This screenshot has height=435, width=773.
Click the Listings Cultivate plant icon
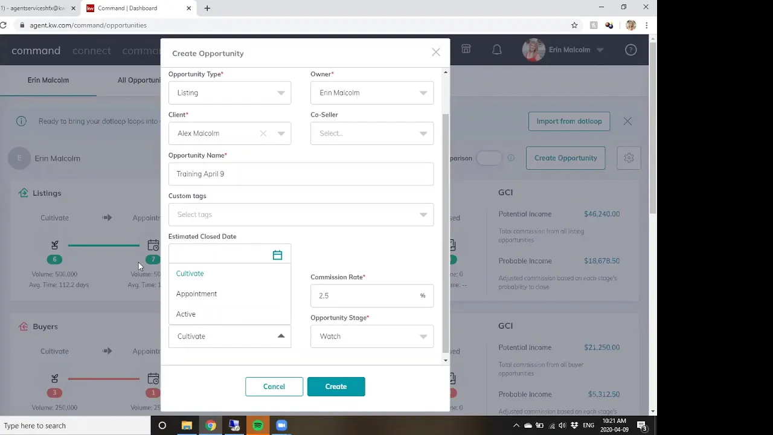54,245
